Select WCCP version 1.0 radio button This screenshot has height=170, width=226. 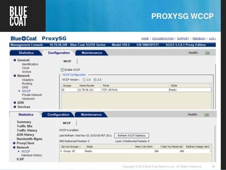coord(84,80)
